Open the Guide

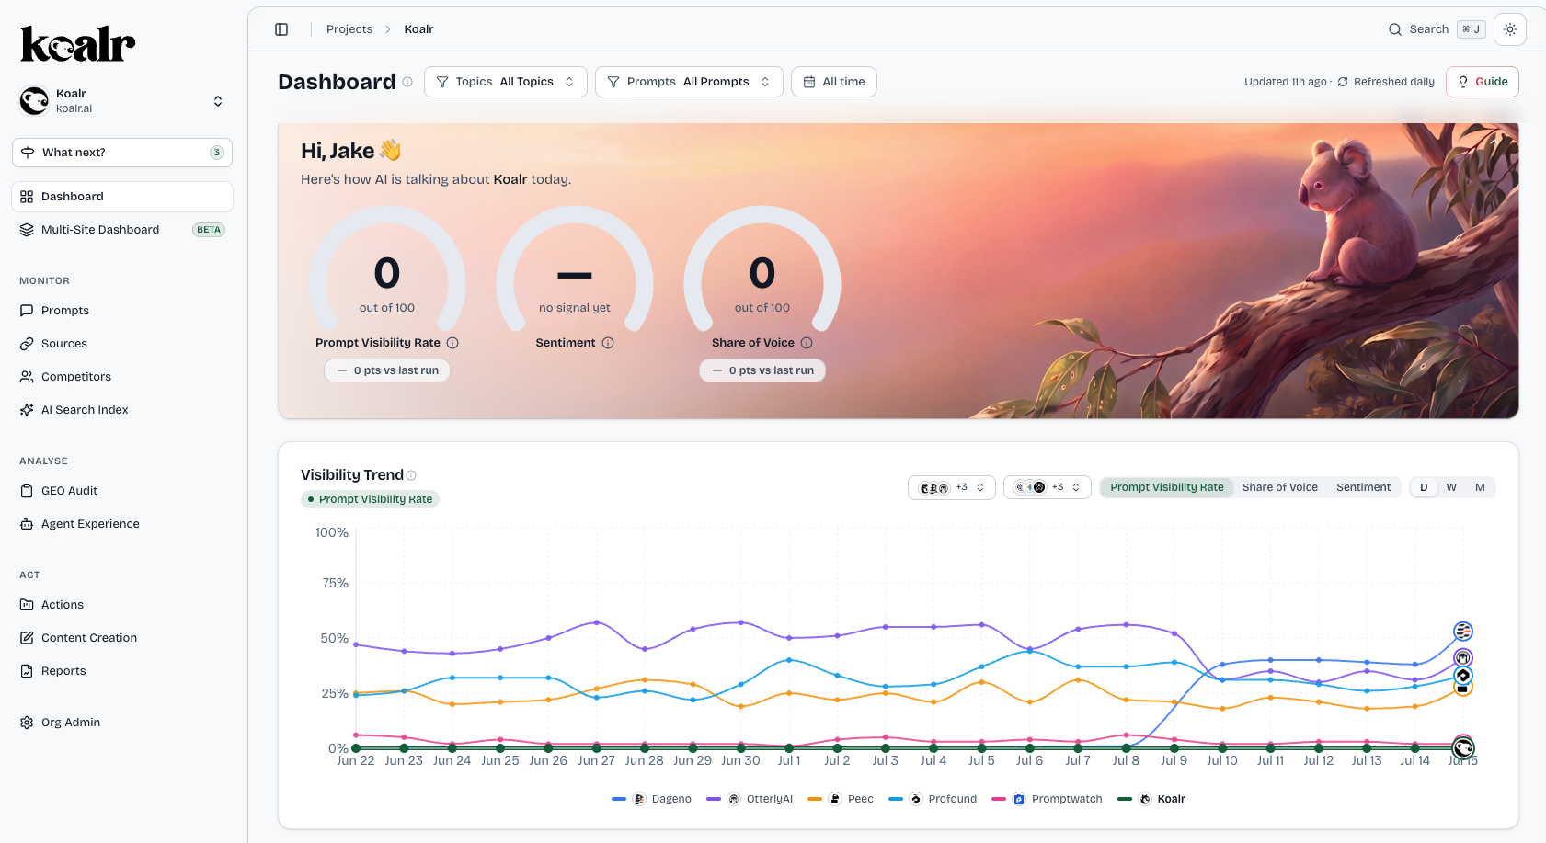pos(1483,82)
